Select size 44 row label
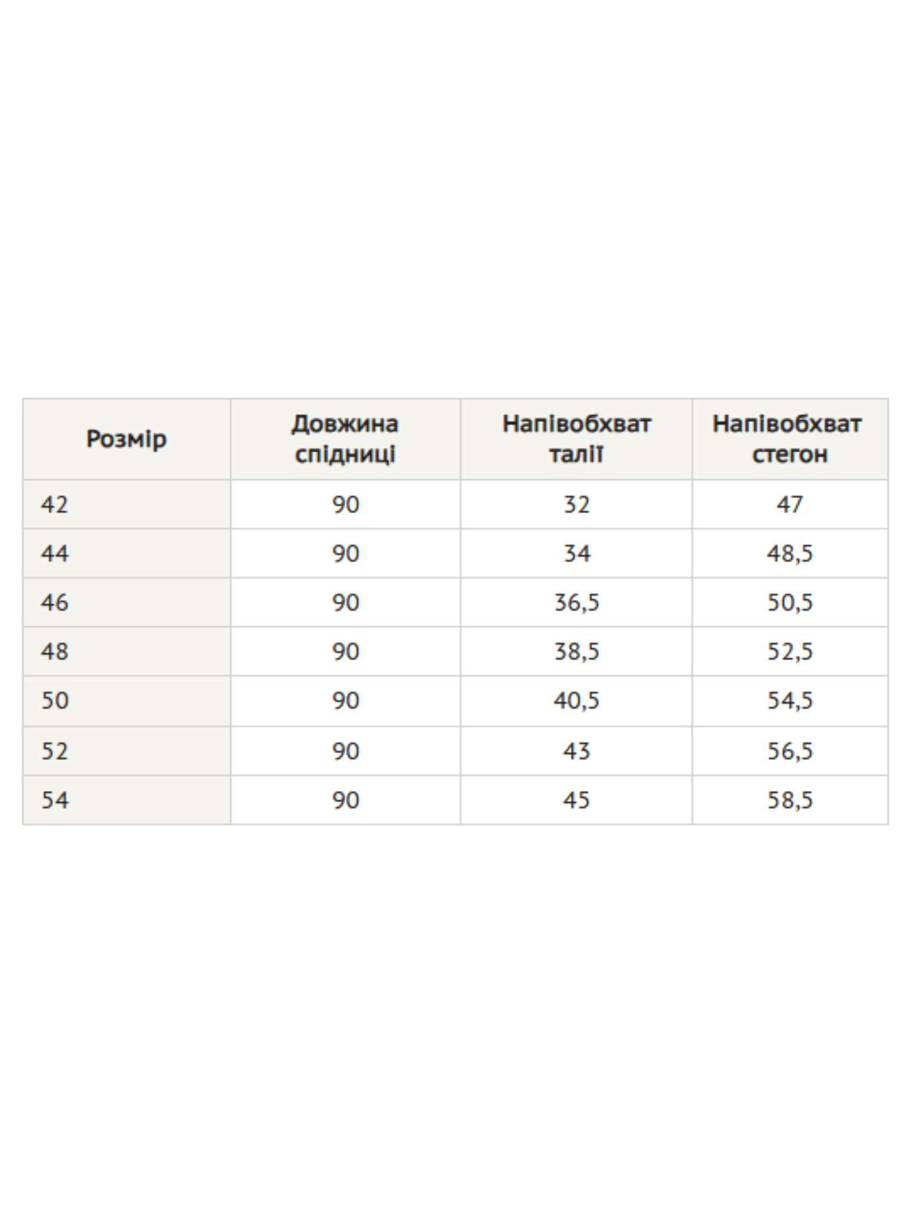Screen dimensions: 906x1208 pos(54,554)
